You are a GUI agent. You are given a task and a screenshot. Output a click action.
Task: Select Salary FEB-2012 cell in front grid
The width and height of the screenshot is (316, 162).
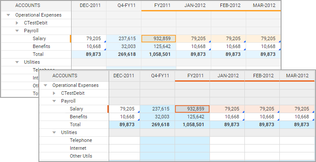coord(262,109)
